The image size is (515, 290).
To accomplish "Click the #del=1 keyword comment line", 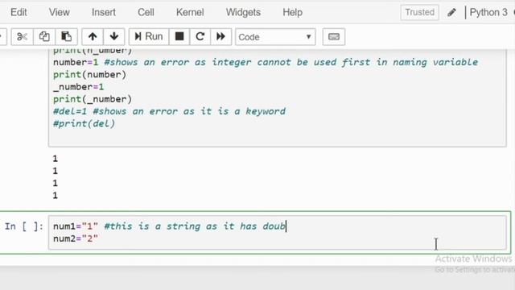I will 170,111.
